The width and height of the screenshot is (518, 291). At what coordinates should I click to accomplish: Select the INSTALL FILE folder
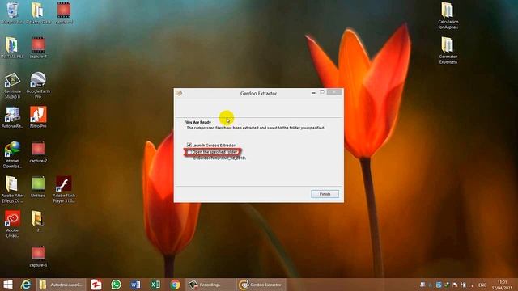tap(12, 48)
